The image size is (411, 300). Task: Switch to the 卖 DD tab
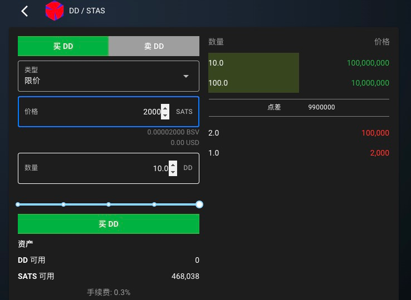154,46
